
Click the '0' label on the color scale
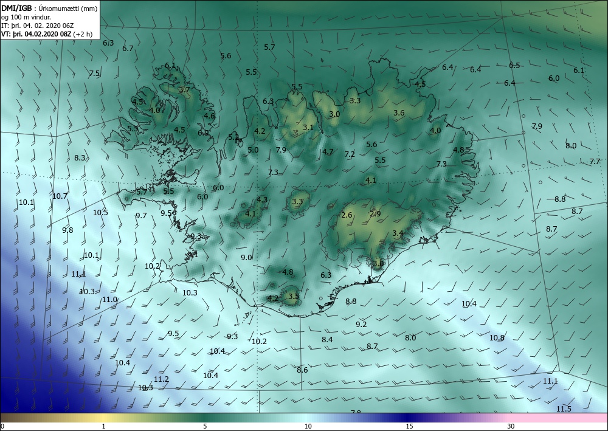click(x=2, y=427)
